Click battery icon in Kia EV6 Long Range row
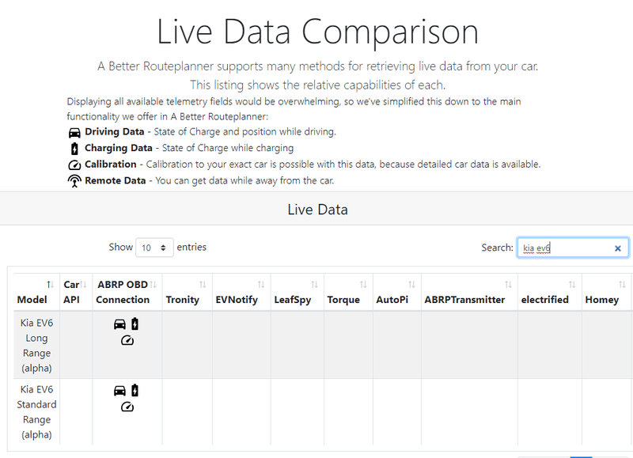633x458 pixels. tap(135, 324)
